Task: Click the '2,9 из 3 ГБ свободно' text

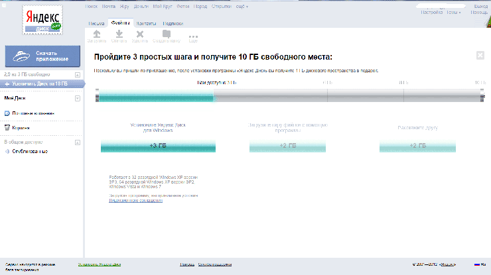Action: click(27, 74)
